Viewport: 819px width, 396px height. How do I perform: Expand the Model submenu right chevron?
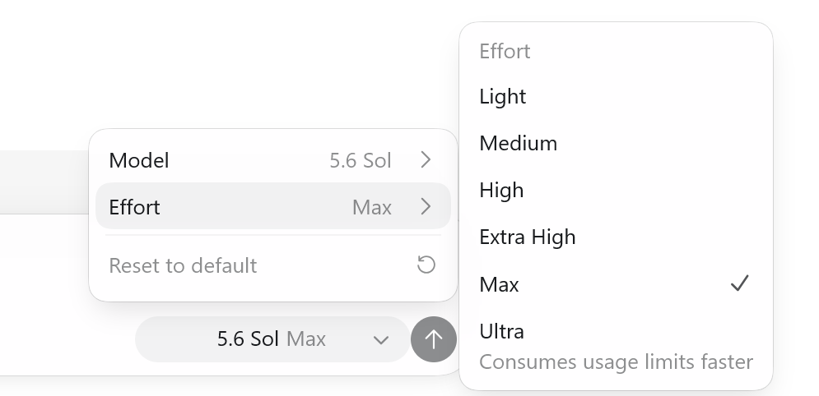[426, 160]
